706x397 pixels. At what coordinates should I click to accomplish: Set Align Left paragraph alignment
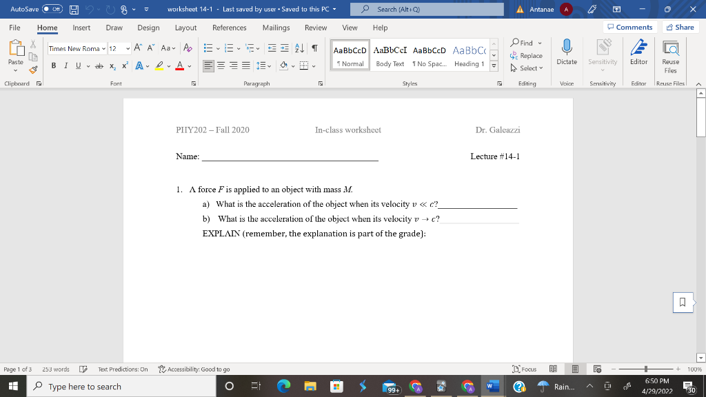click(x=208, y=66)
